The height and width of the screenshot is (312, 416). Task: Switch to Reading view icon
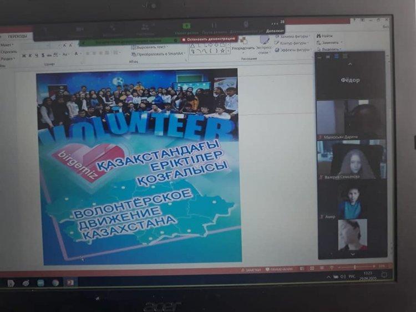tap(322, 268)
